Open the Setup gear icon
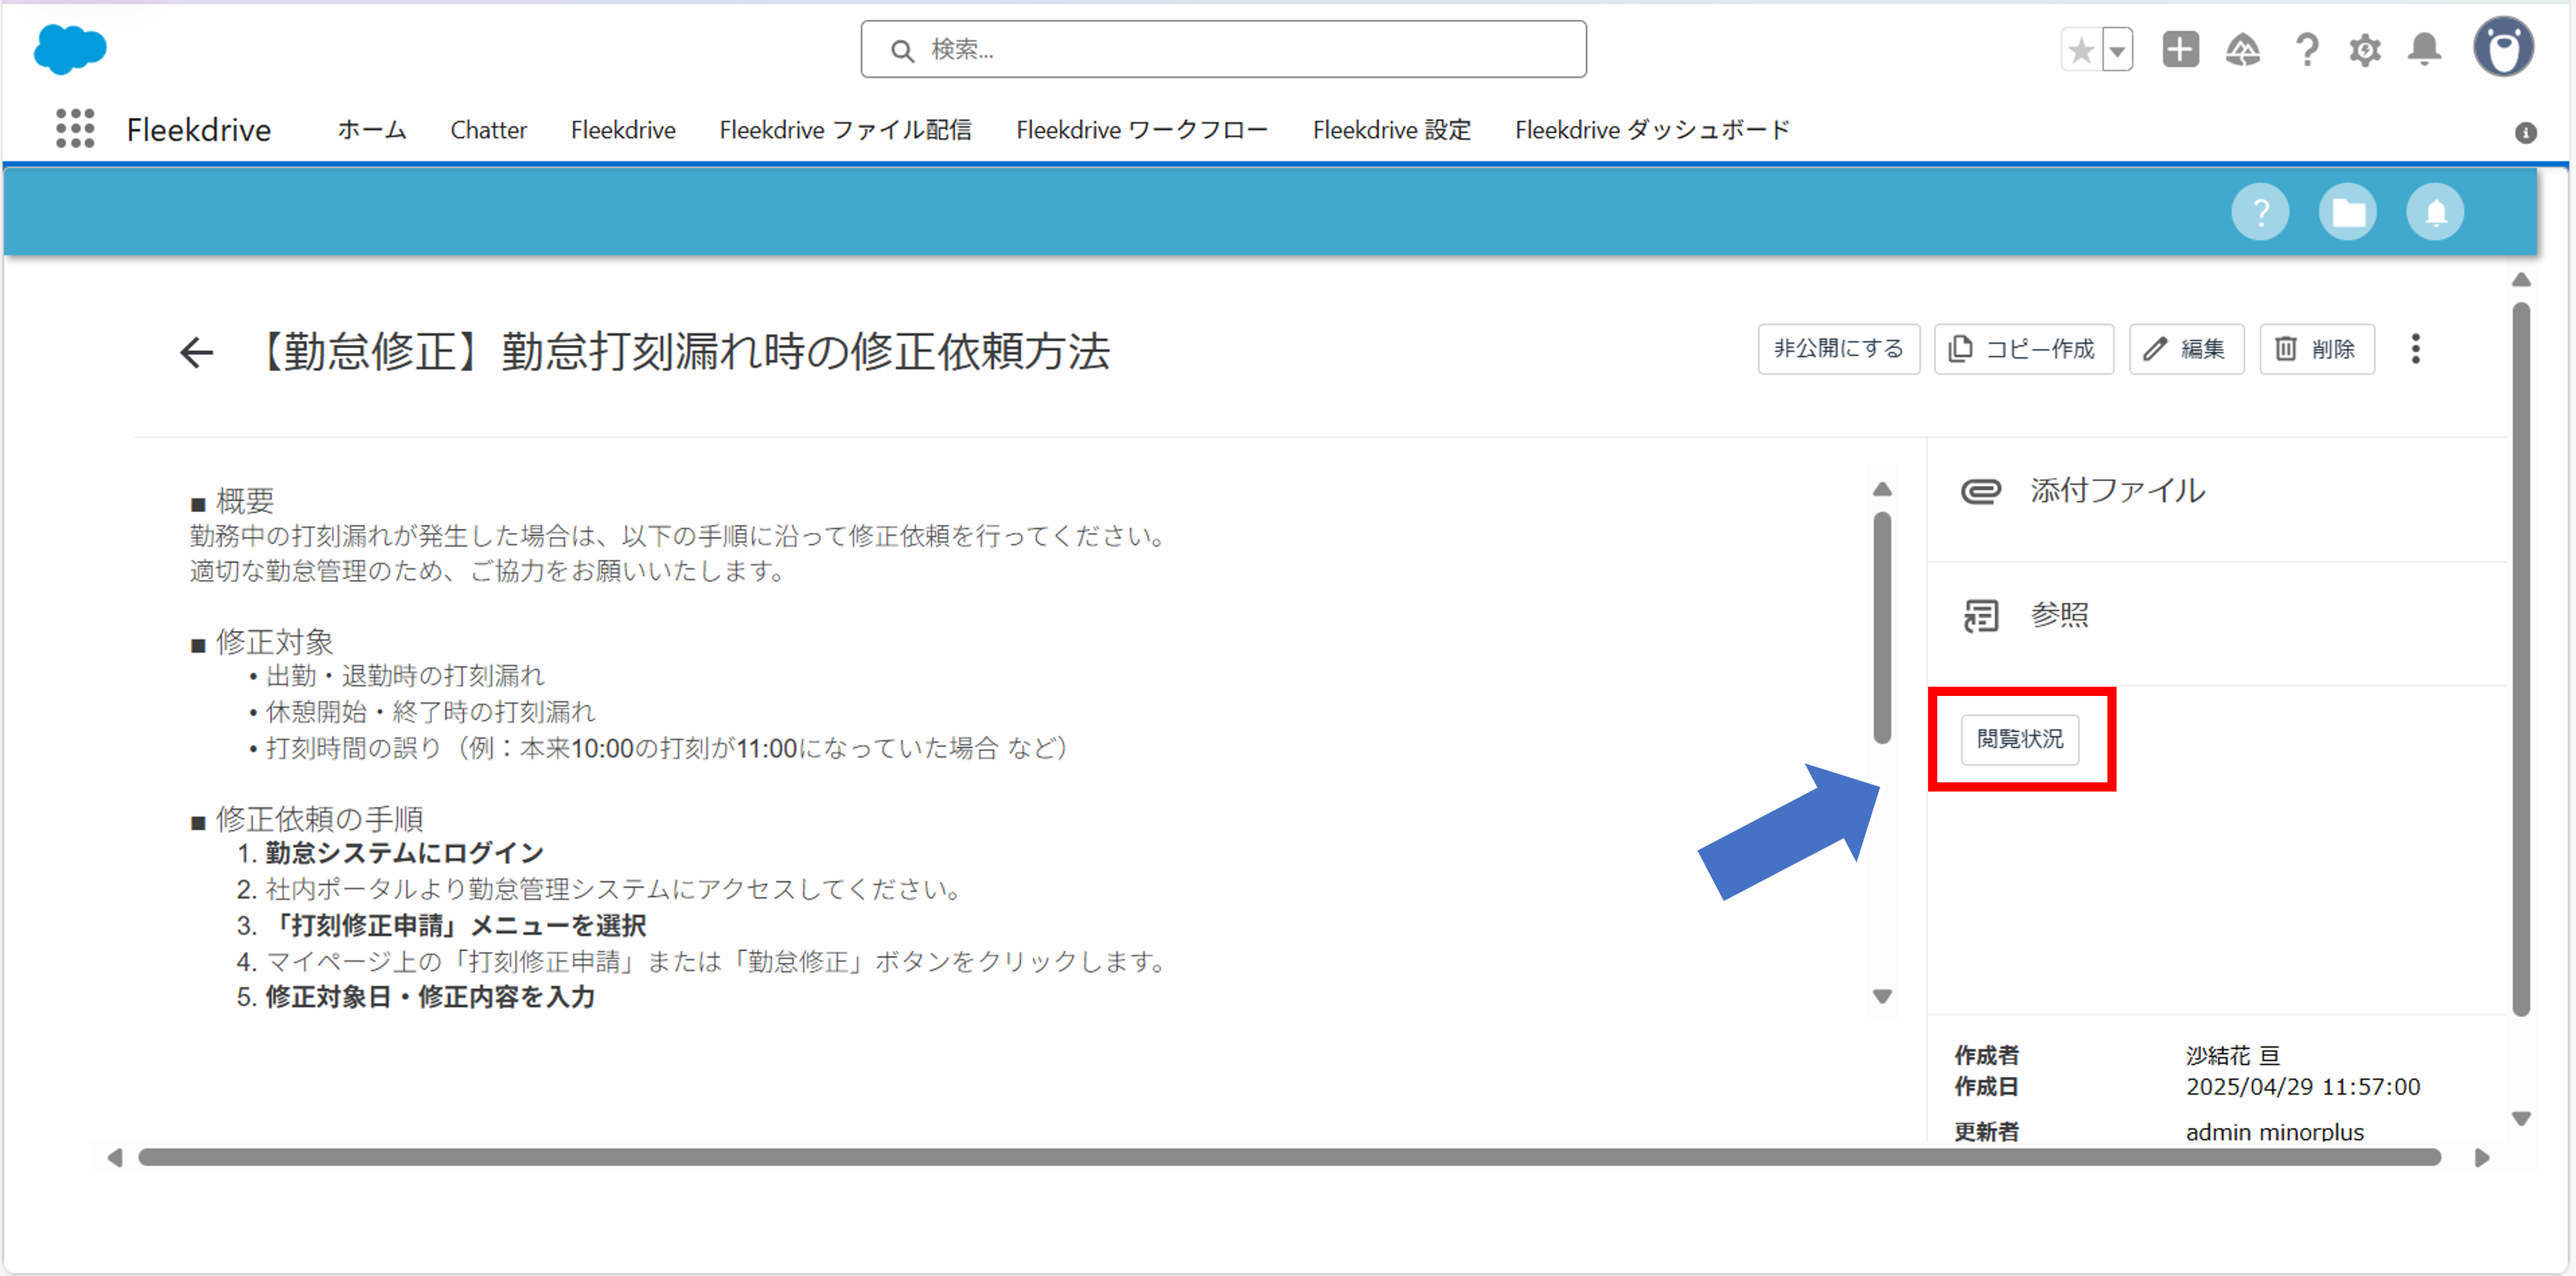Image resolution: width=2576 pixels, height=1276 pixels. point(2365,49)
